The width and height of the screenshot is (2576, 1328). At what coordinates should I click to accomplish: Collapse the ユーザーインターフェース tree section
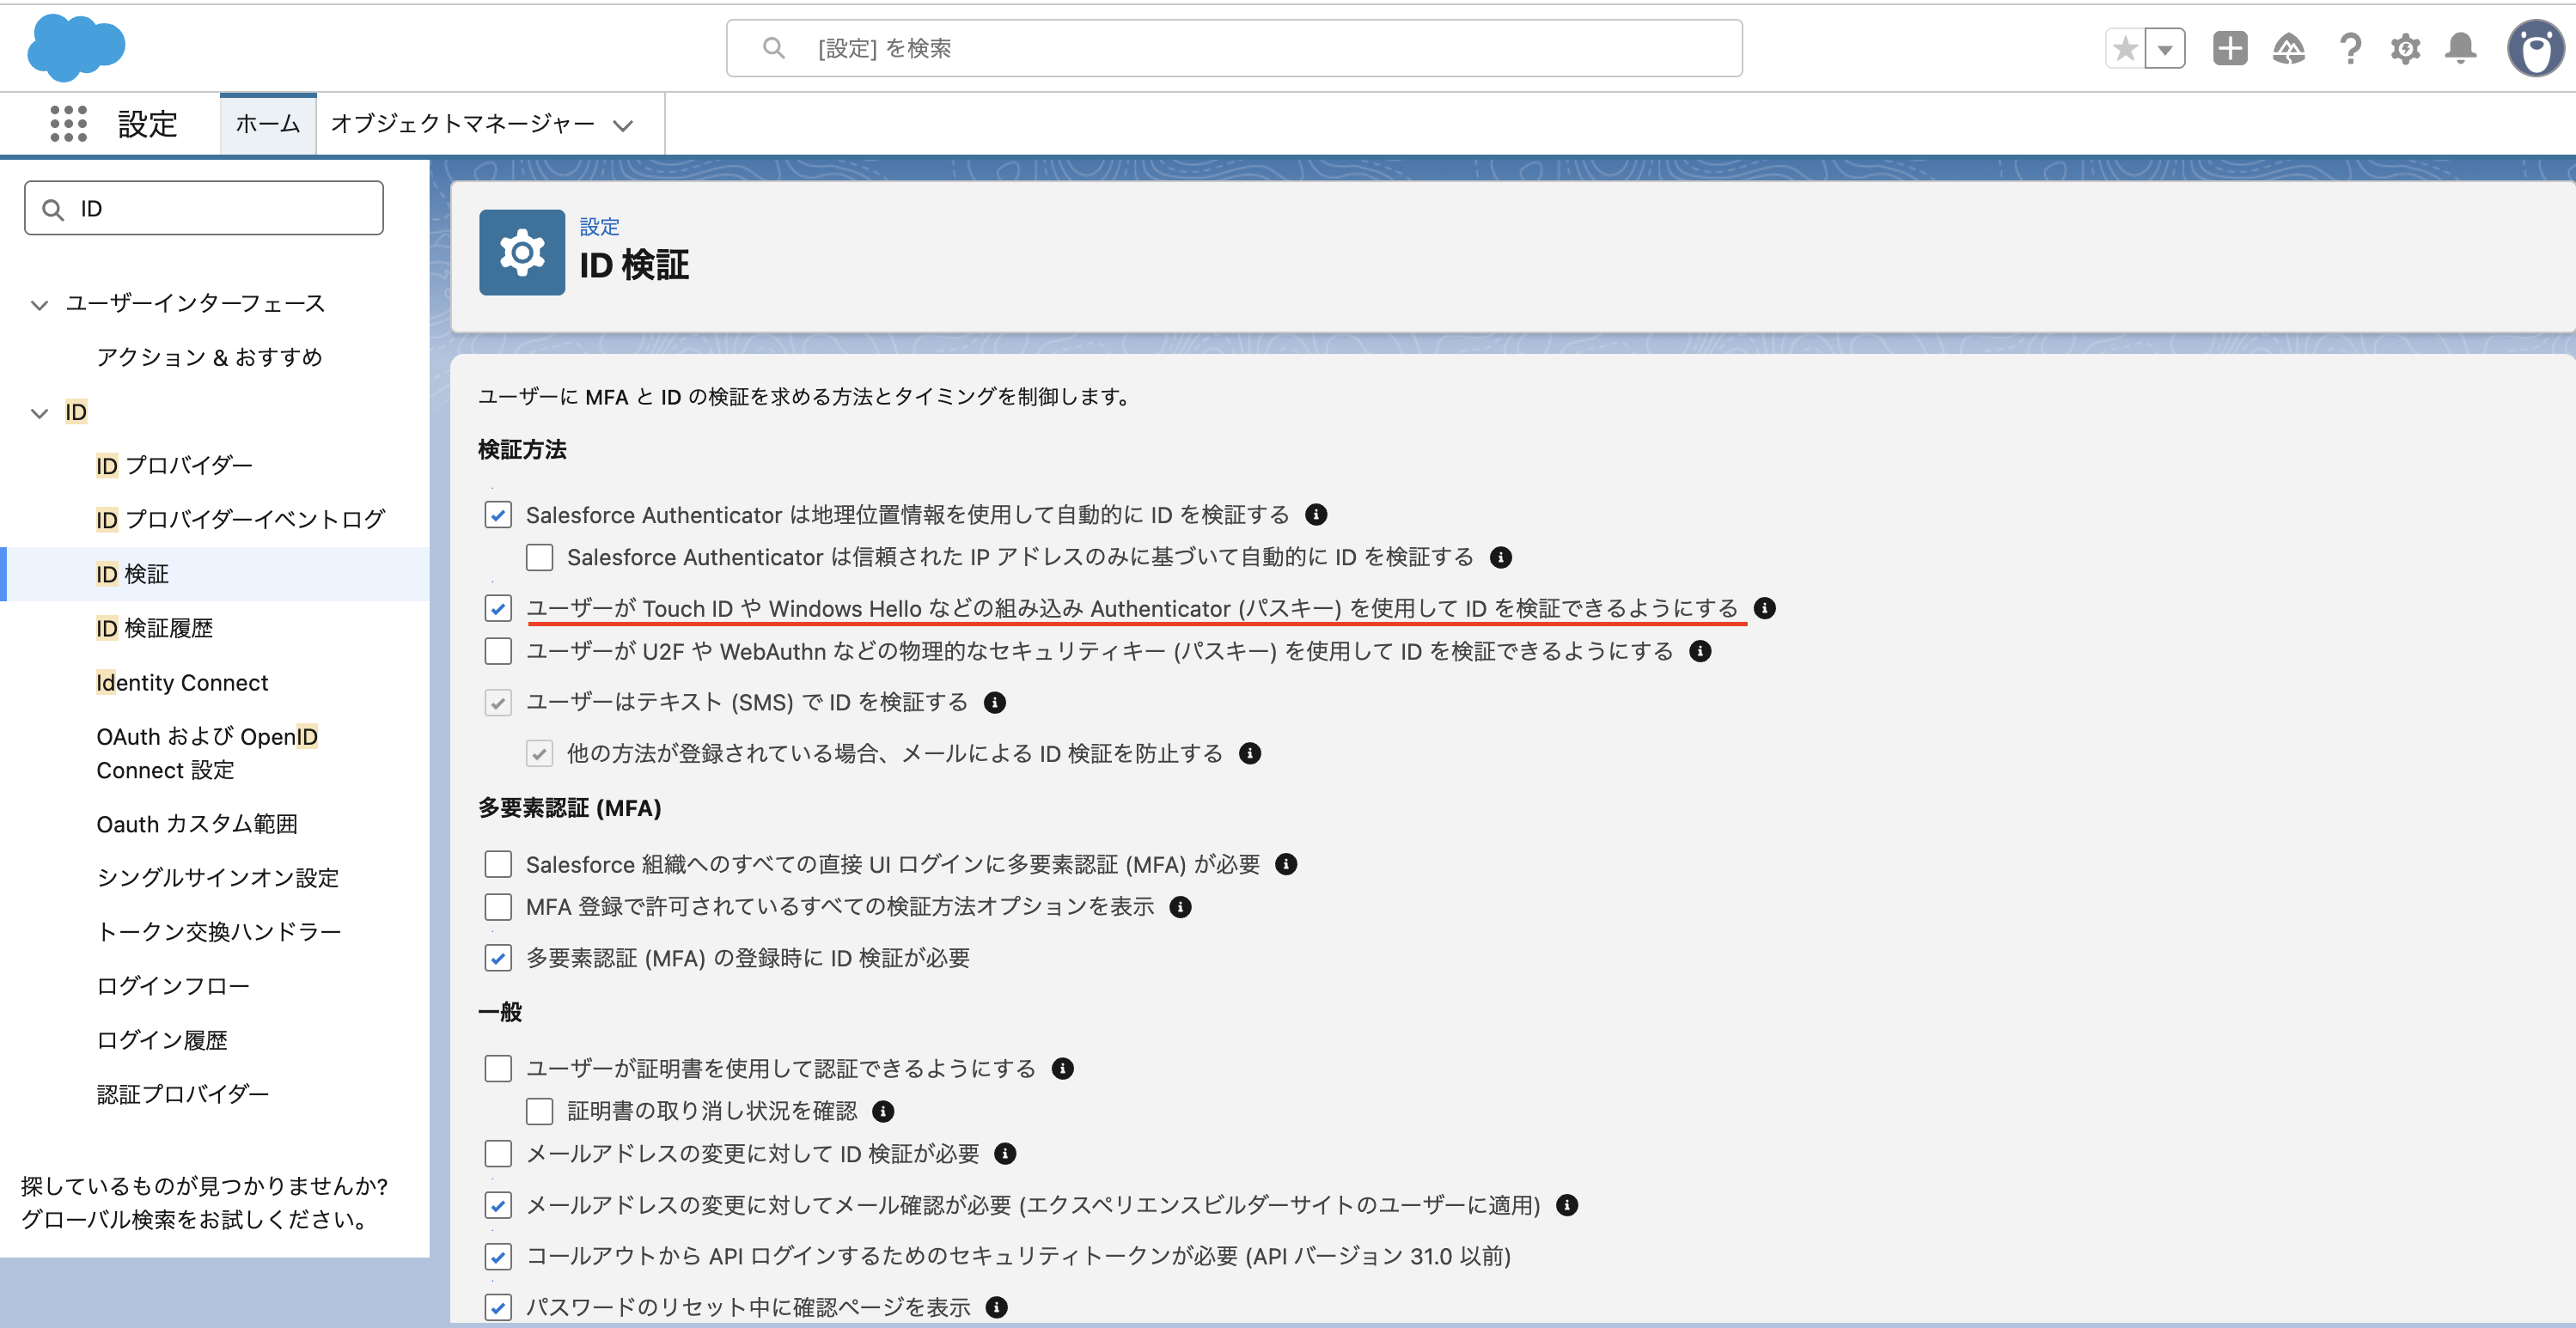pos(40,304)
